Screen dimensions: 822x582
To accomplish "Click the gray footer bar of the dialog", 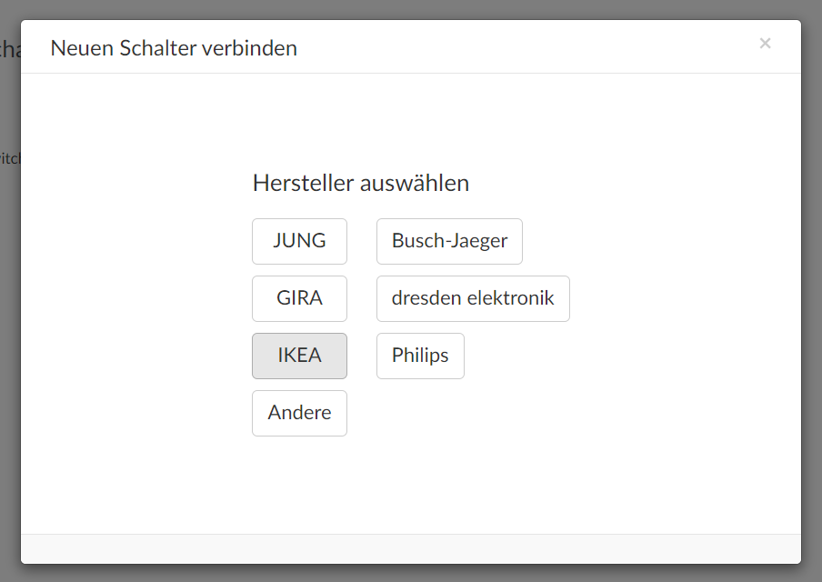I will point(411,548).
